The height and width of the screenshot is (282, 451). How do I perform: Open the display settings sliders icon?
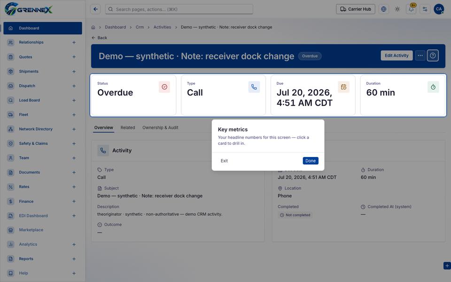click(x=425, y=9)
